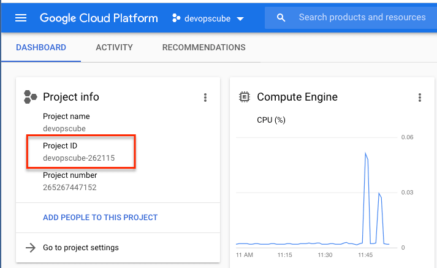Click the Compute Engine chip icon
The image size is (437, 268).
click(245, 97)
